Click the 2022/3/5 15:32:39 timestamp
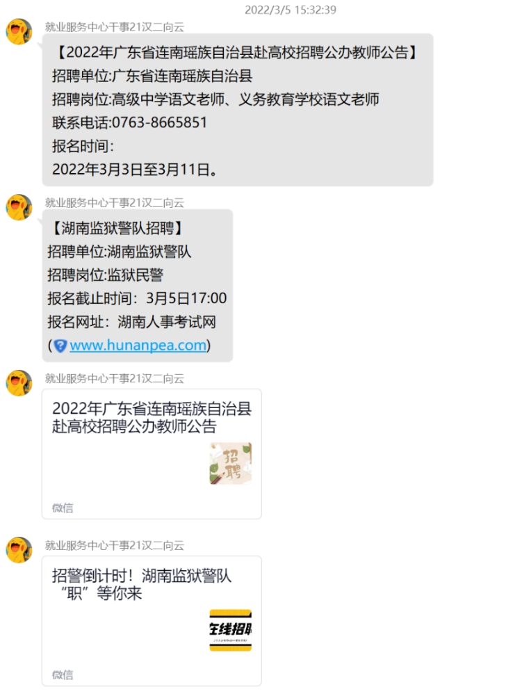 [x=291, y=10]
